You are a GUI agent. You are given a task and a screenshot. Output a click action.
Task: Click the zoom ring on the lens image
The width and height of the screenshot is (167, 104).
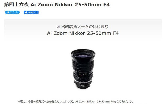(83, 66)
